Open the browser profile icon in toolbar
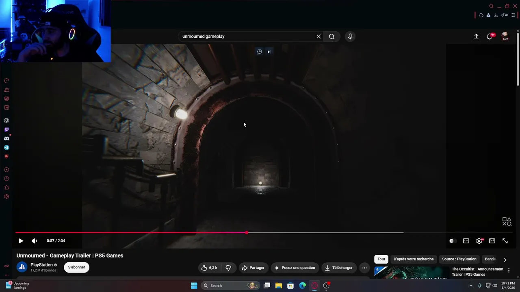Viewport: 520px width, 292px height. (488, 15)
